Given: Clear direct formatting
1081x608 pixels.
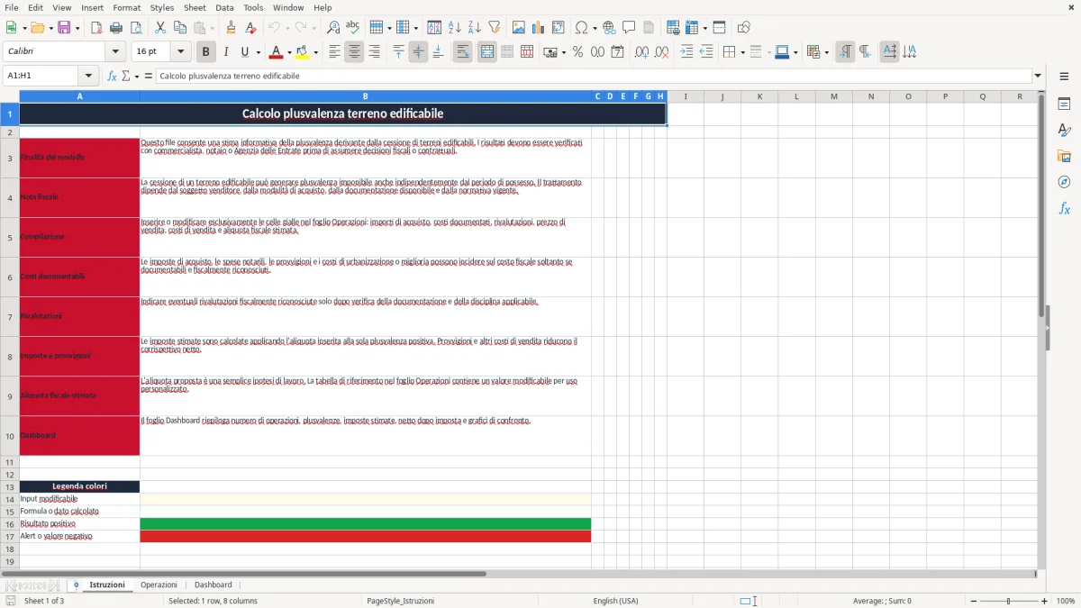Looking at the screenshot, I should pos(250,28).
